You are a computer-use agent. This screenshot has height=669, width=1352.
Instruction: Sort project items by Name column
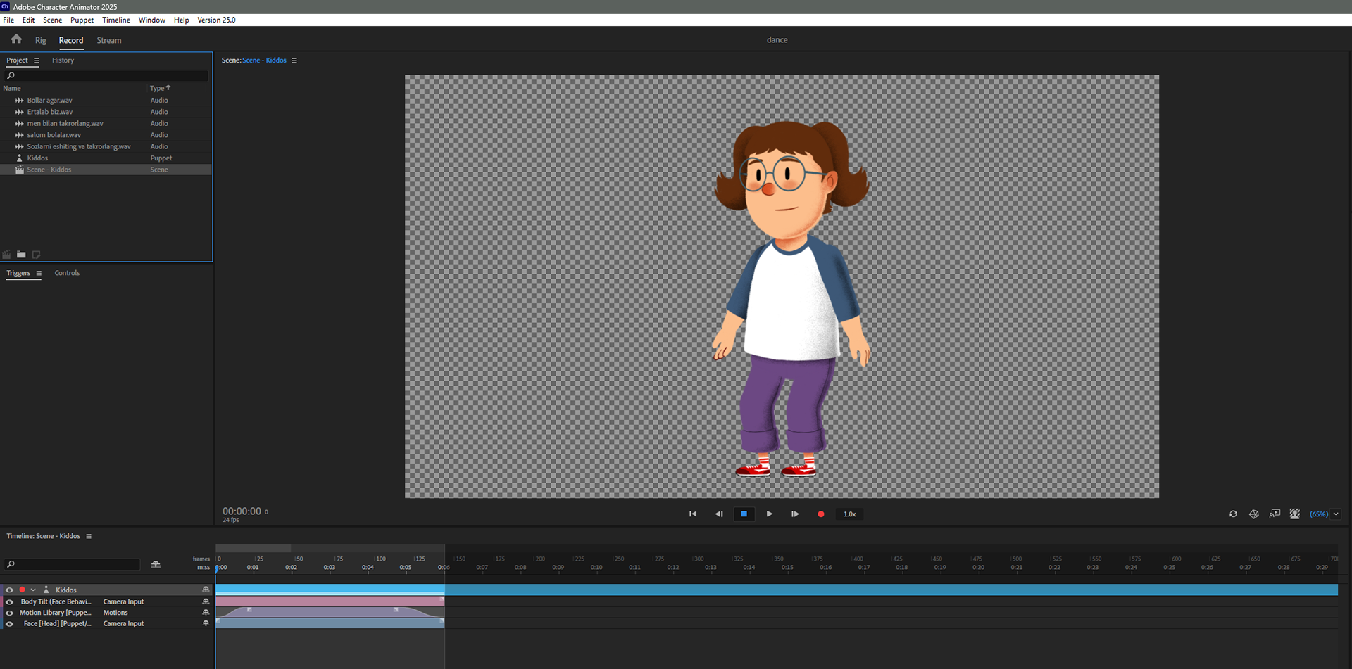click(12, 88)
